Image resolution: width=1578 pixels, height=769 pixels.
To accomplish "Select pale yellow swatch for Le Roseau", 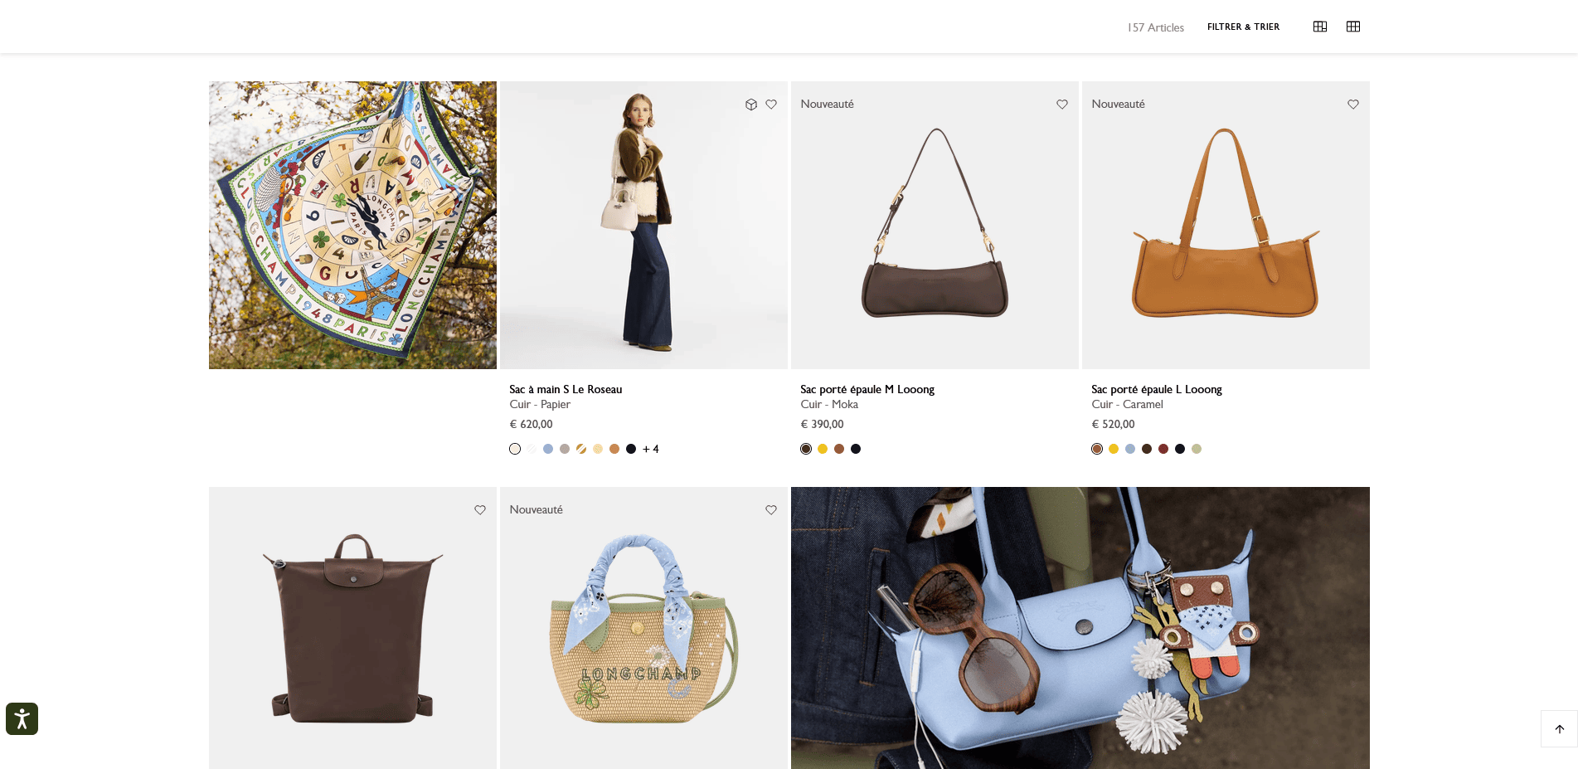I will 598,449.
